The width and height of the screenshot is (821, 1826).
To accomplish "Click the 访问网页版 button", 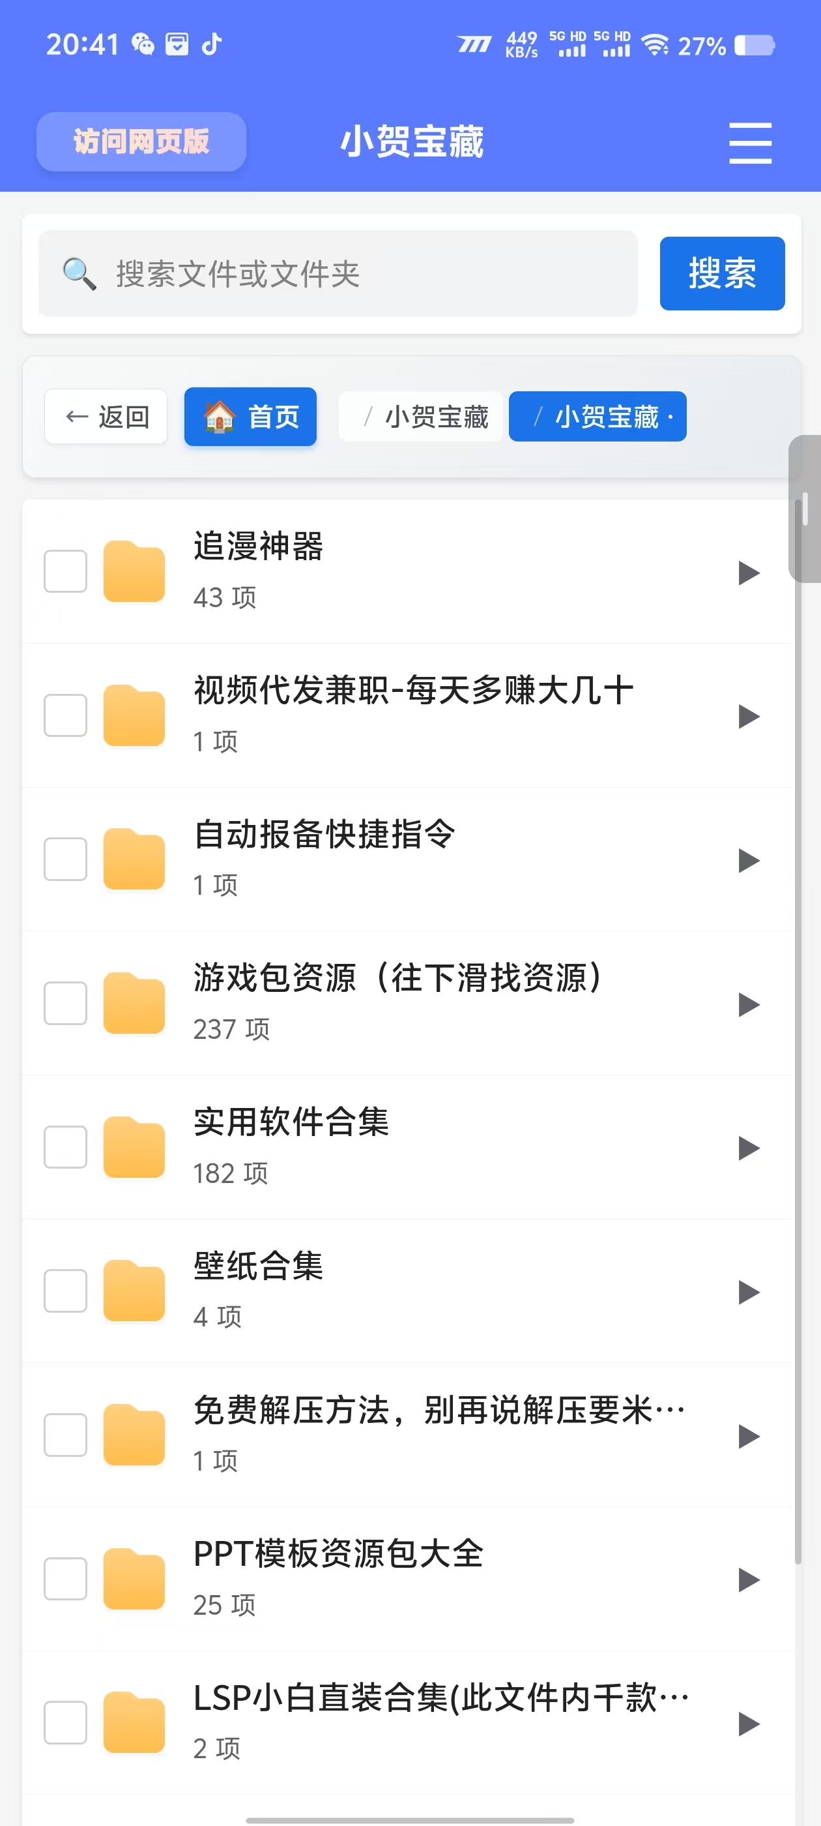I will click(141, 142).
